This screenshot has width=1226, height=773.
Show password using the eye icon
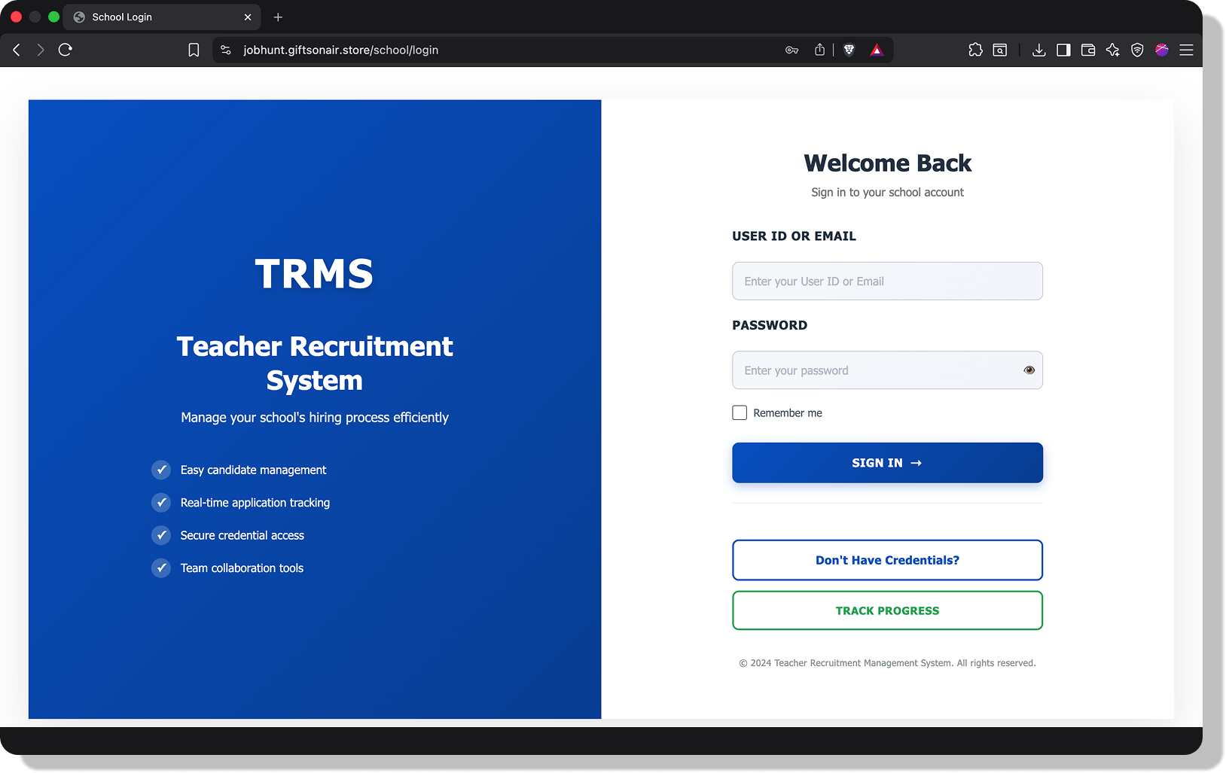click(1029, 370)
